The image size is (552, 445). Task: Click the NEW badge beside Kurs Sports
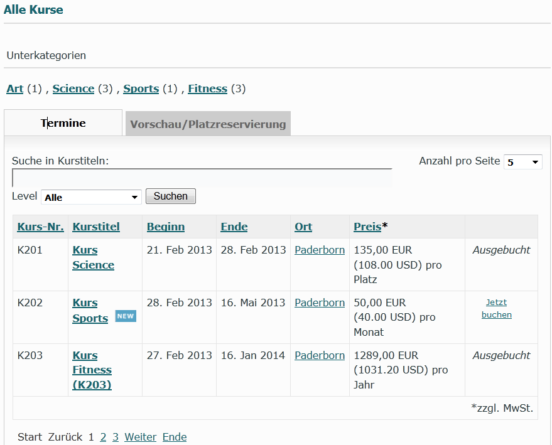coord(126,316)
